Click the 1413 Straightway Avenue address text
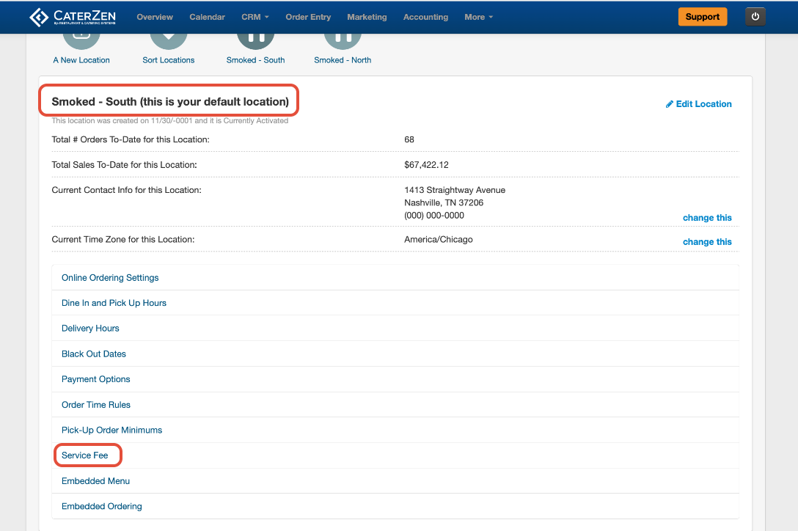Viewport: 798px width, 531px height. tap(455, 190)
